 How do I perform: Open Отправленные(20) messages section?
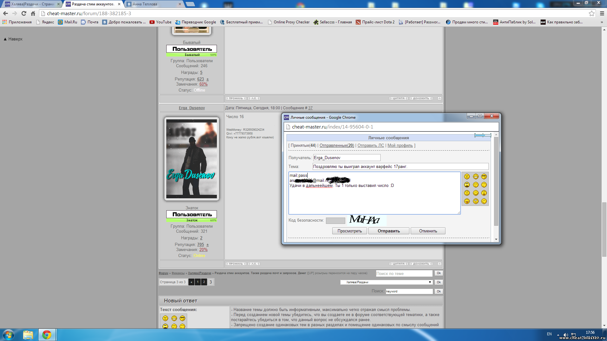[x=337, y=146]
